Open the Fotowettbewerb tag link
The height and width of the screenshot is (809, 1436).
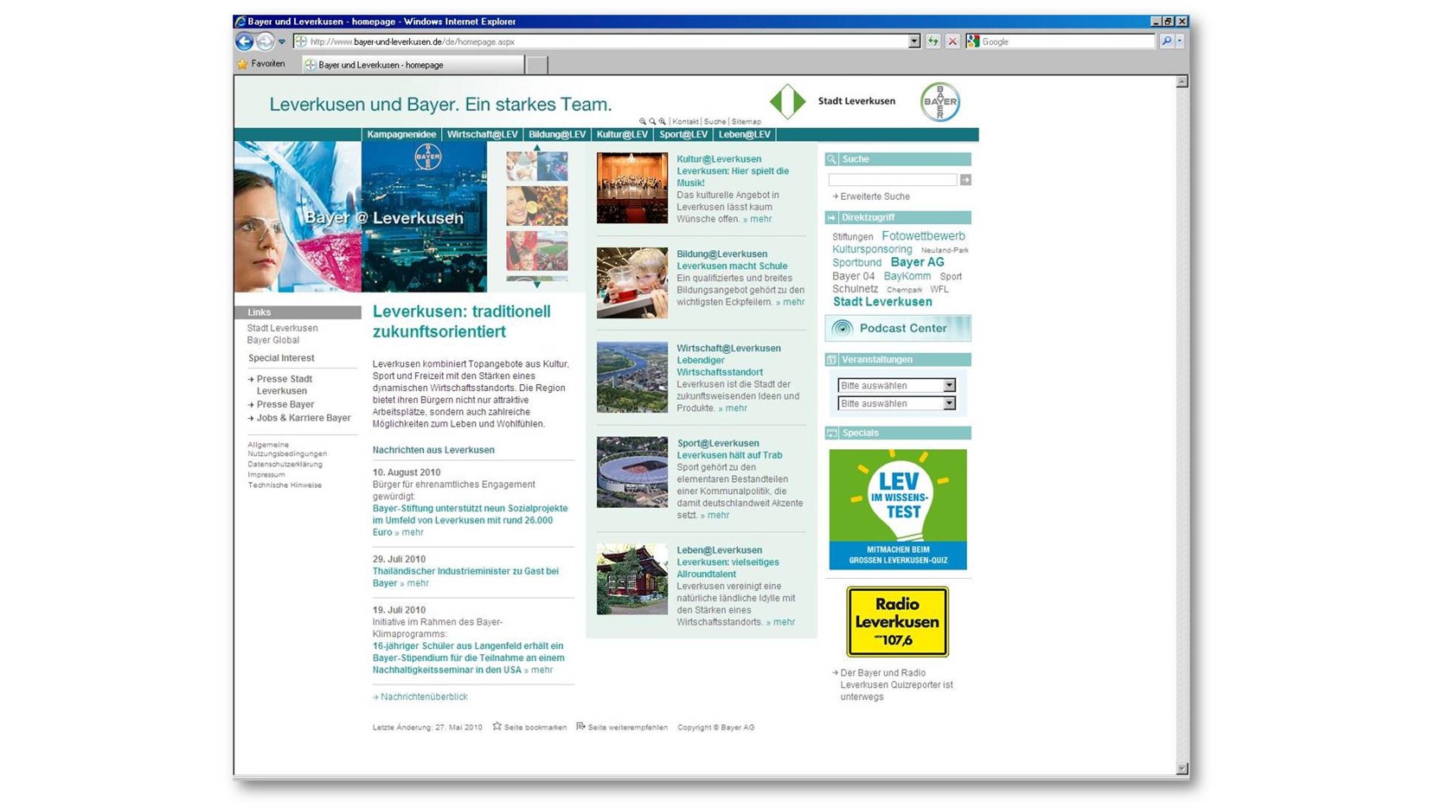pos(923,236)
